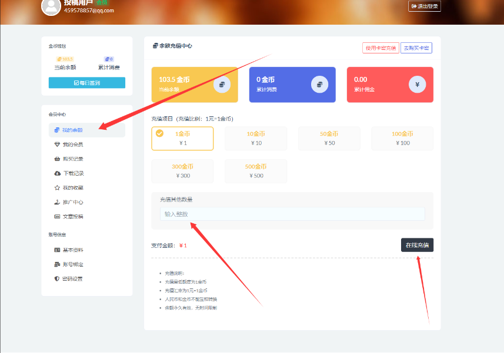
Task: Pick the 100金币 recharge option
Action: [402, 138]
